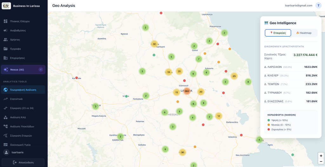Click the Ανάλυση Υποκλάδων tree icon
This screenshot has height=167, width=325.
click(6, 126)
